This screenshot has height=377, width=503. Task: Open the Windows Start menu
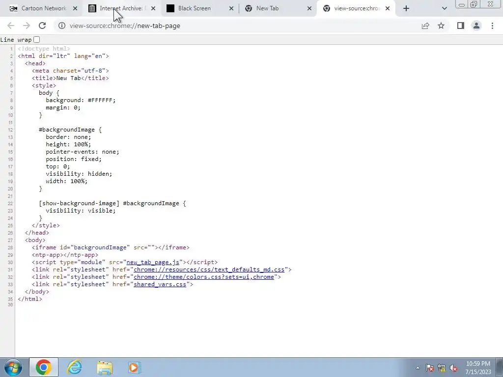pos(13,367)
